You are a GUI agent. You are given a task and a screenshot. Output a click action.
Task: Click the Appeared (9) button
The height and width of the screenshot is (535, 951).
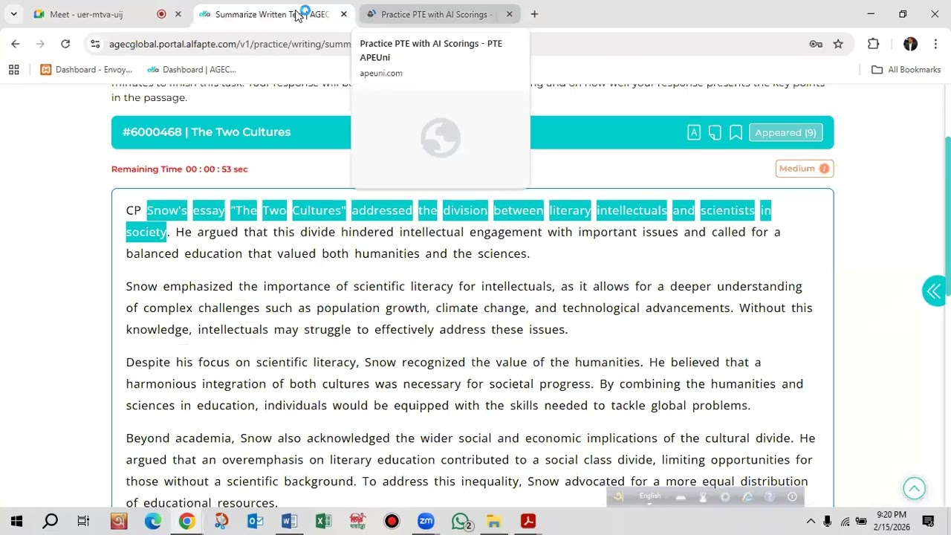[785, 132]
